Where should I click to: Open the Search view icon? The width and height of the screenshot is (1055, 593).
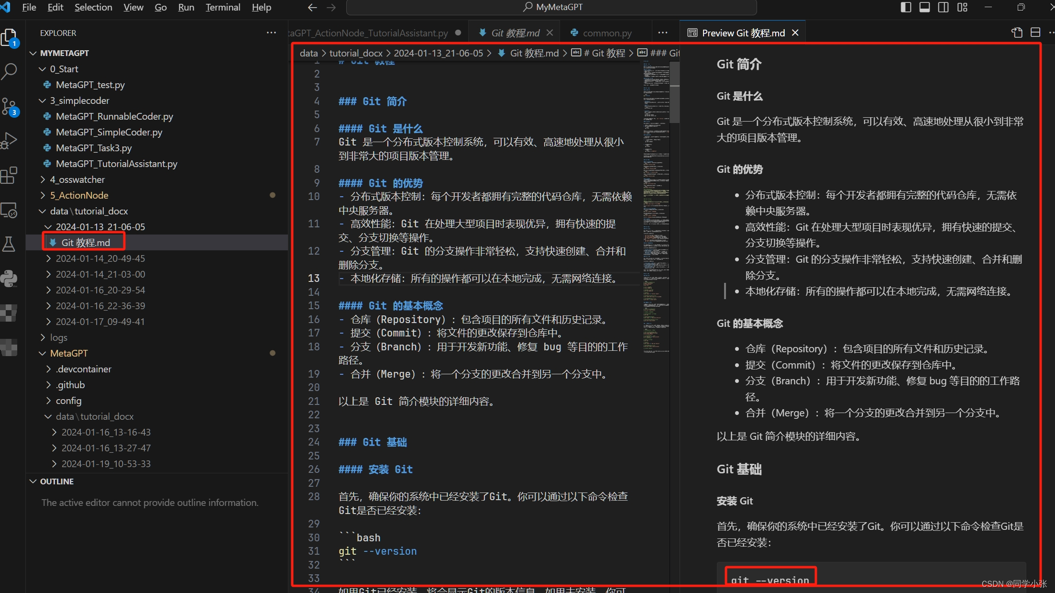9,72
